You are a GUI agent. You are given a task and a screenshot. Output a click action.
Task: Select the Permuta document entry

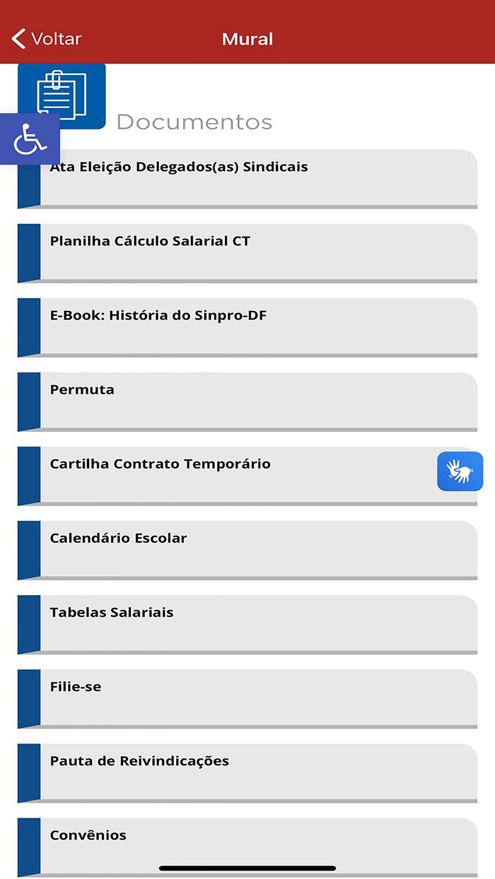click(x=248, y=401)
